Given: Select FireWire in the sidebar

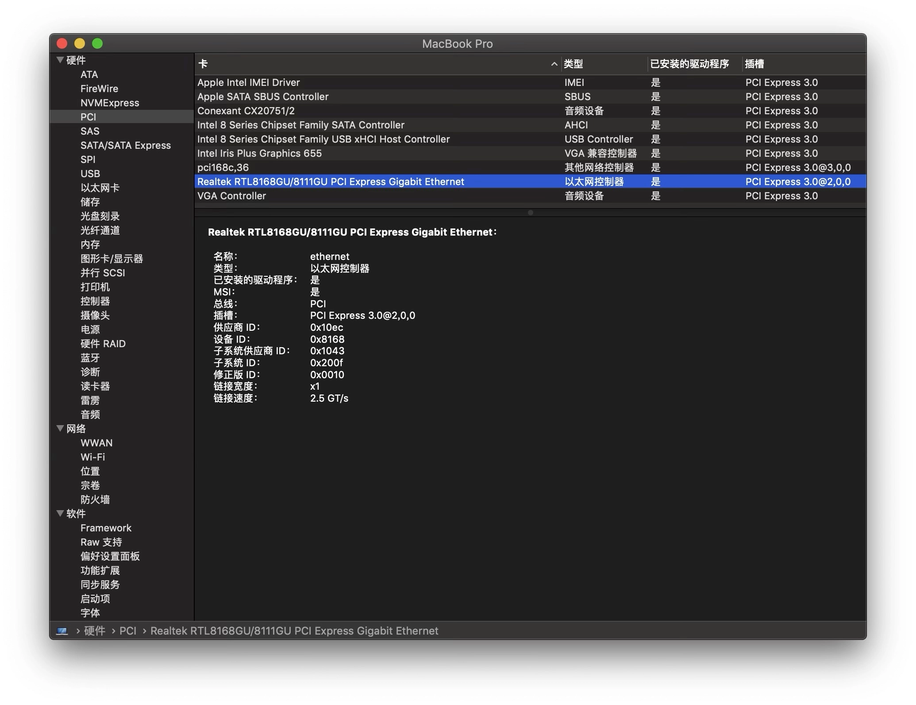Looking at the screenshot, I should click(122, 89).
